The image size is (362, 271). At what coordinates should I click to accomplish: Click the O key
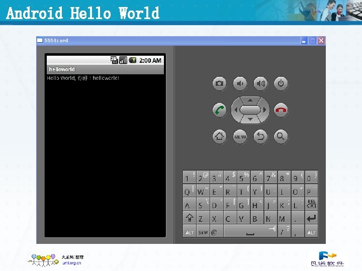[x=298, y=190]
